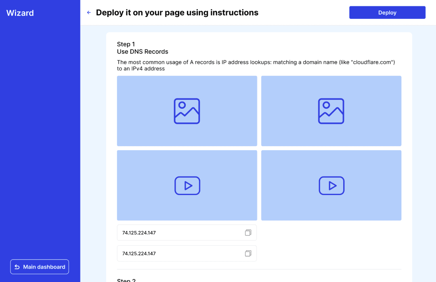Click the divider line below the IP fields
The height and width of the screenshot is (282, 436).
(x=259, y=269)
